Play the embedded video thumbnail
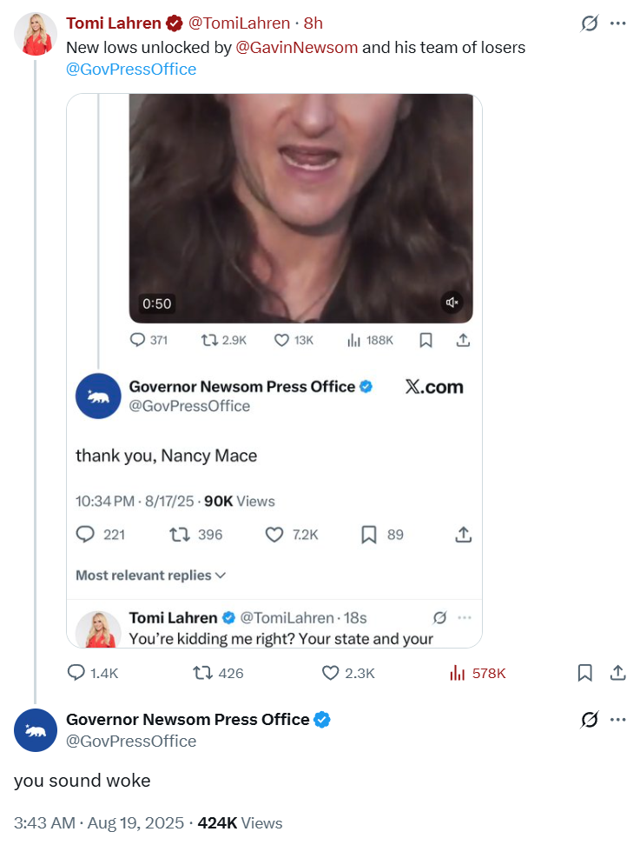The width and height of the screenshot is (640, 845). pyautogui.click(x=300, y=209)
